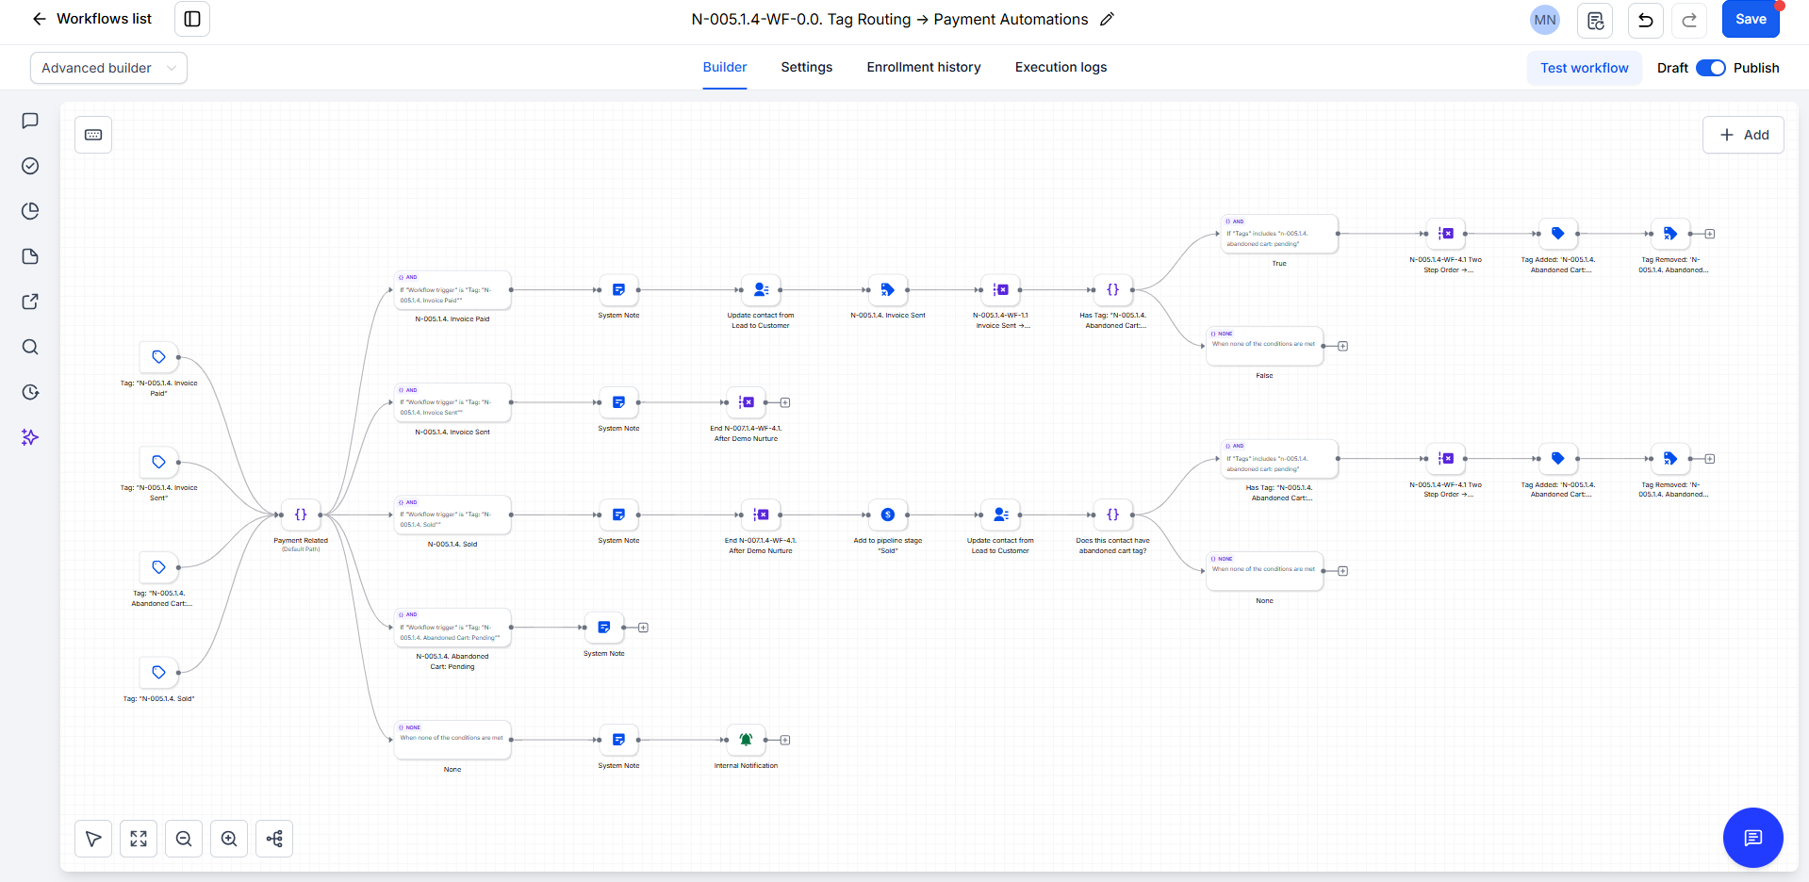Open the Invoice Paid branch condition box
The image size is (1809, 882).
(x=452, y=290)
